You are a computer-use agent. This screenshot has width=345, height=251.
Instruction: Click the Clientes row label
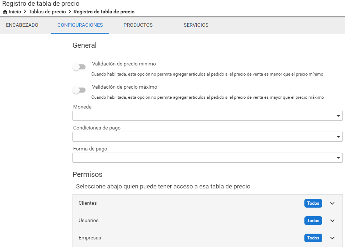[88, 203]
